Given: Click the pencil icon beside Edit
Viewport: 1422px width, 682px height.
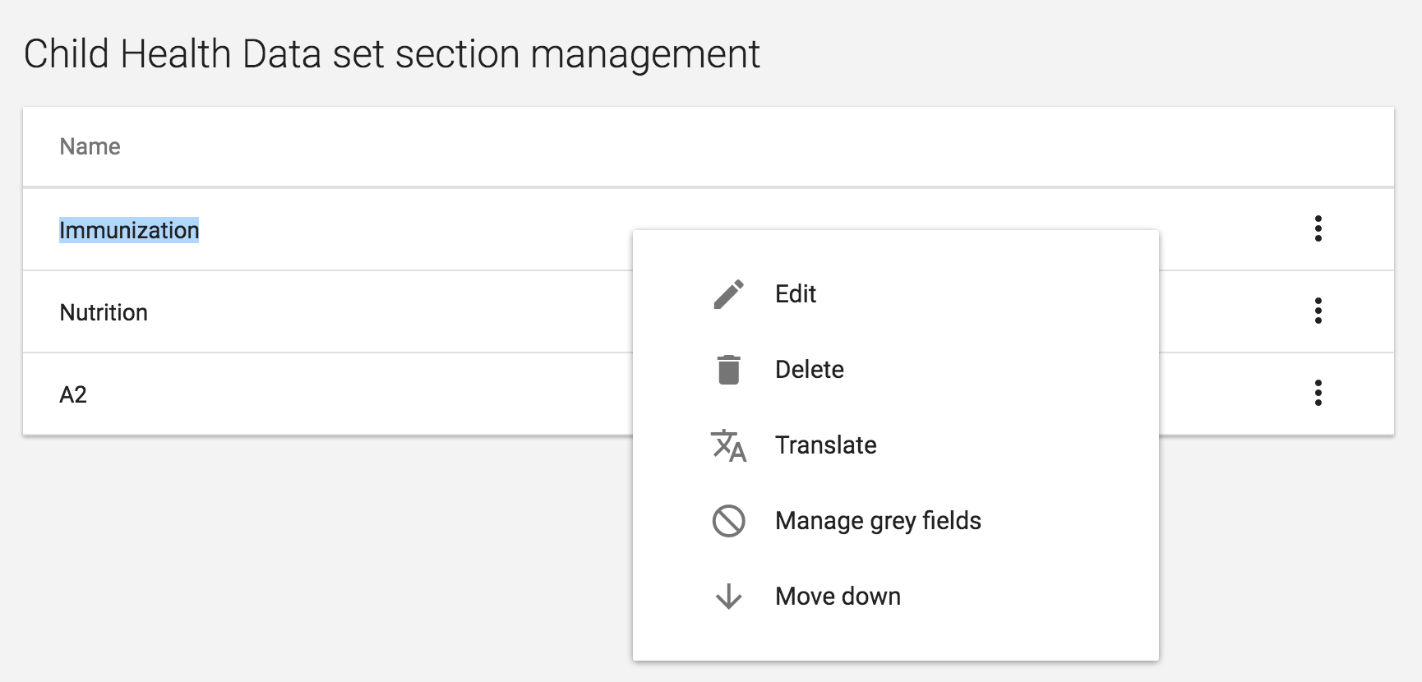Looking at the screenshot, I should (728, 294).
